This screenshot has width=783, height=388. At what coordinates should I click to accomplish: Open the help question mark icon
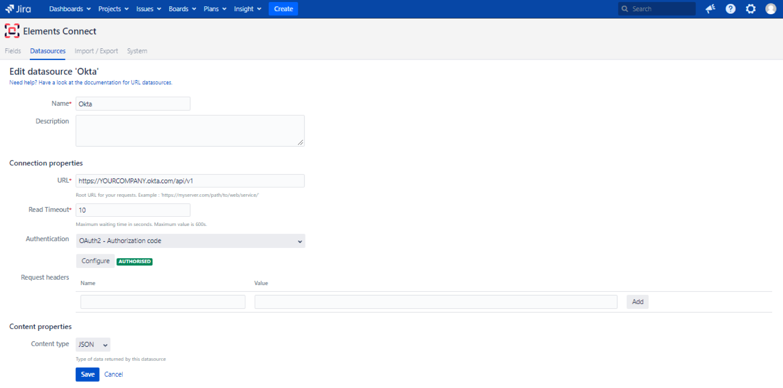click(730, 9)
